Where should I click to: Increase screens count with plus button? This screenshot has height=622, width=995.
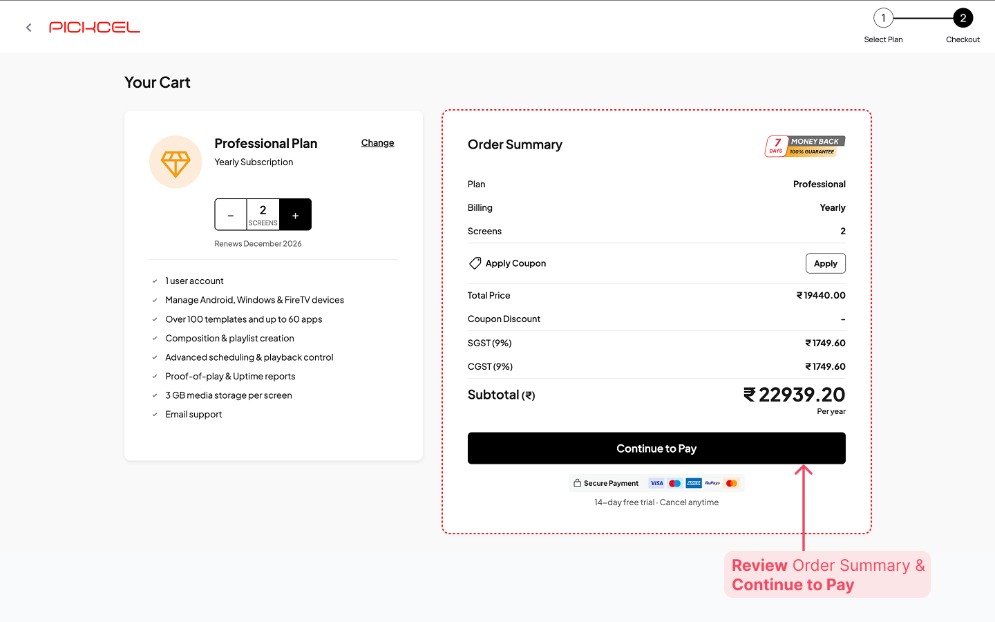295,215
